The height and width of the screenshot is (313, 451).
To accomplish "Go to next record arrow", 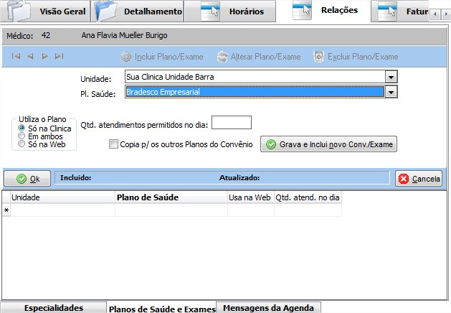I will [x=44, y=57].
